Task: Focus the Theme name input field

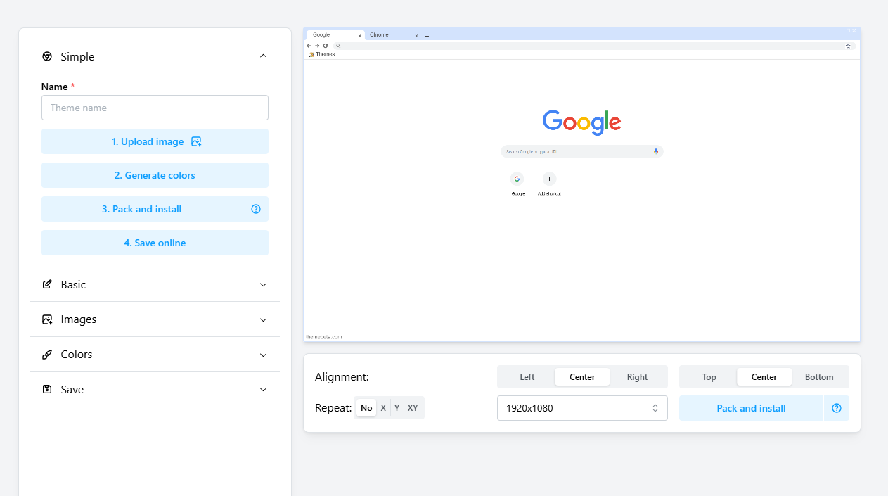Action: point(155,108)
